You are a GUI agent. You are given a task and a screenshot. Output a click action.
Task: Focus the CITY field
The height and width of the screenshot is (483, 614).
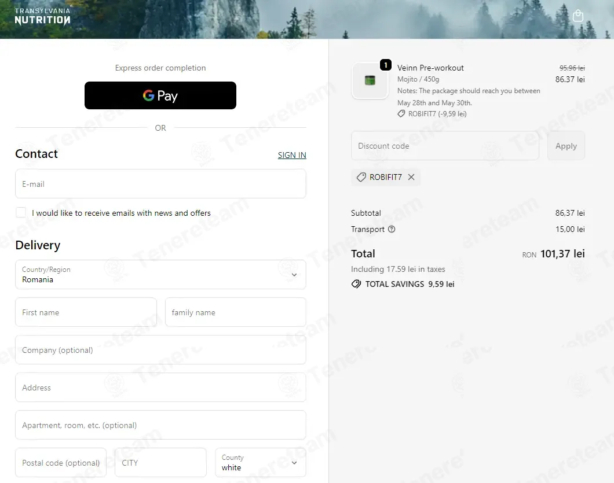pos(160,462)
